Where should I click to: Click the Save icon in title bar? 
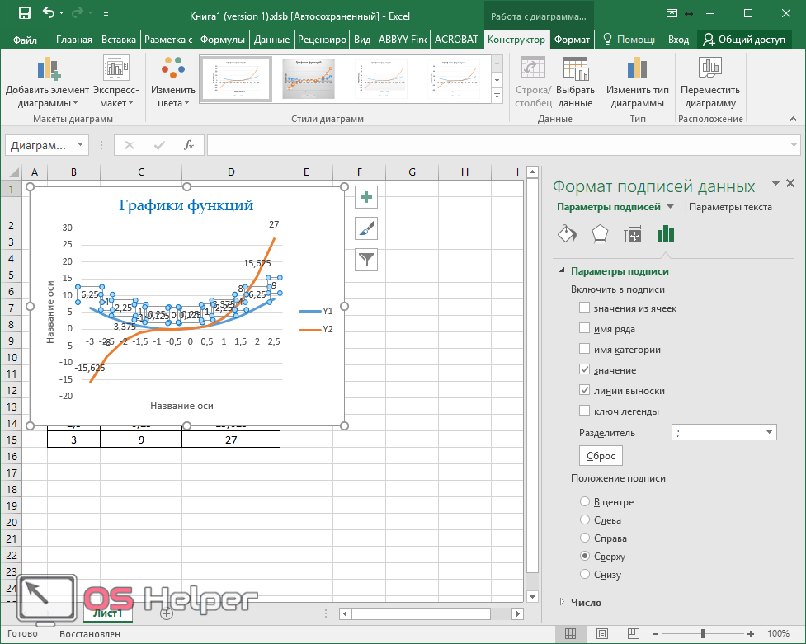point(24,13)
